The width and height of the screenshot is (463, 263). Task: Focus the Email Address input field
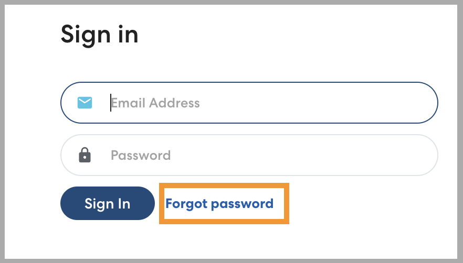click(x=262, y=103)
